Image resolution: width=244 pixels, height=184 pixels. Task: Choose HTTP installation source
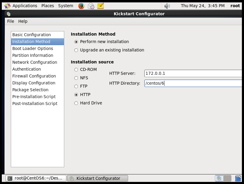[82, 95]
